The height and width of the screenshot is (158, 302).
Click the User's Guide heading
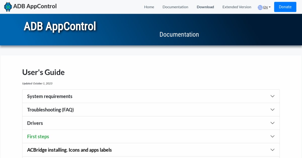coord(43,72)
